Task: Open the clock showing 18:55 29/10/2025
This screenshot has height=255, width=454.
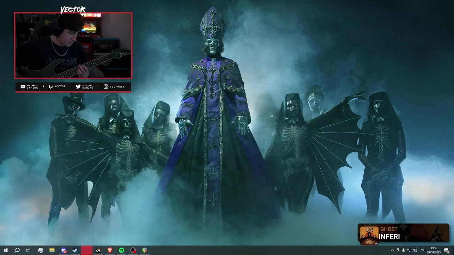Action: coord(434,250)
